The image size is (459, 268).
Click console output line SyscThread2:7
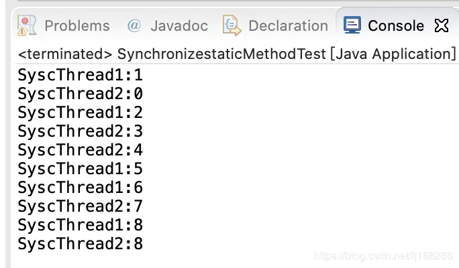(81, 206)
